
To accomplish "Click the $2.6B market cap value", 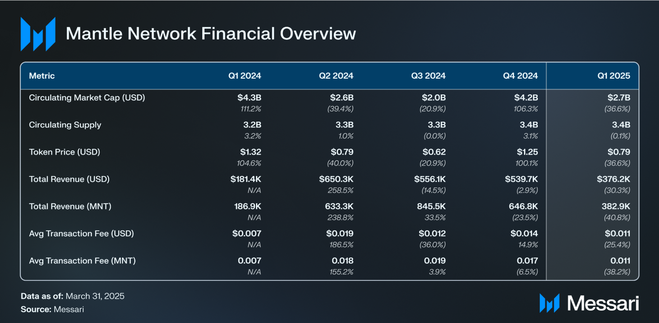I will pyautogui.click(x=342, y=98).
